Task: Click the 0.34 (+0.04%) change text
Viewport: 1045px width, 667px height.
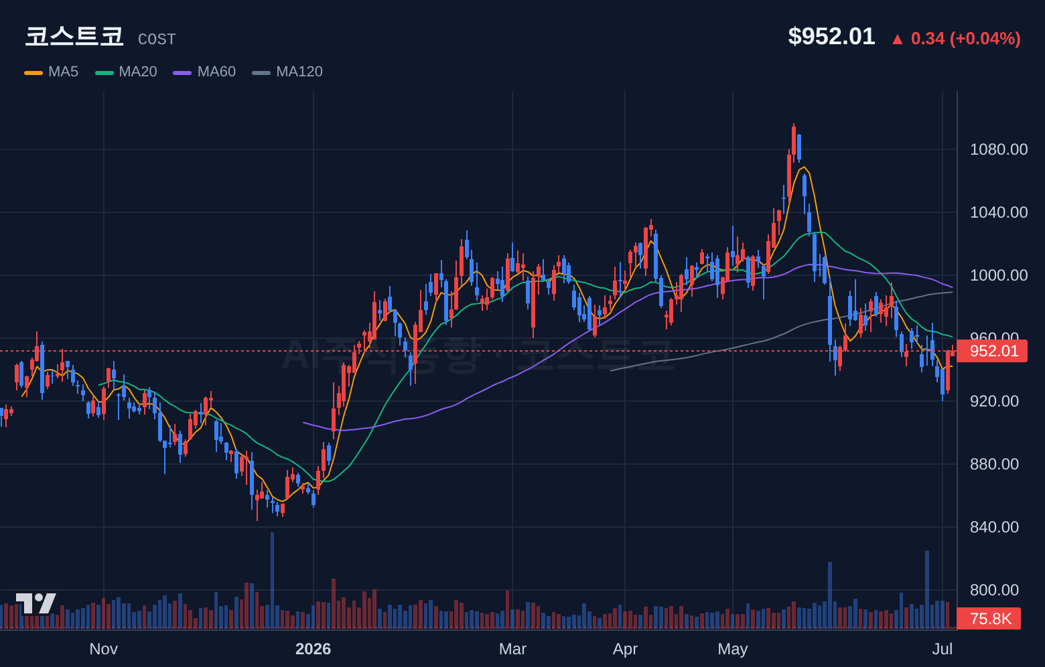Action: (966, 39)
